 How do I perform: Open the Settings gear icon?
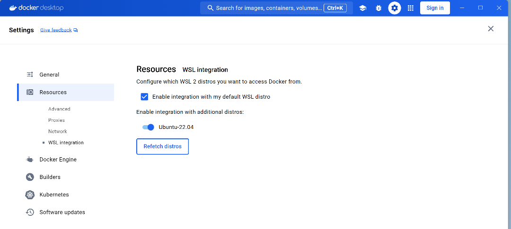click(394, 8)
